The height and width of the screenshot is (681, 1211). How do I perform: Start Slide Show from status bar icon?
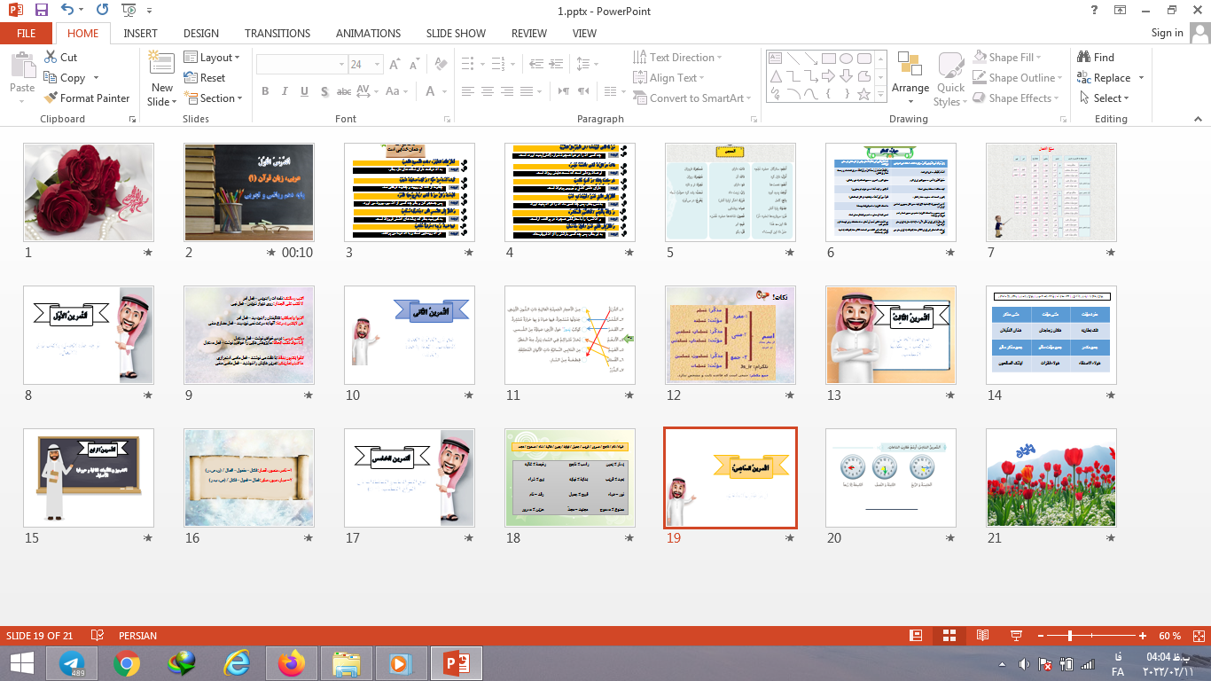pos(1016,636)
